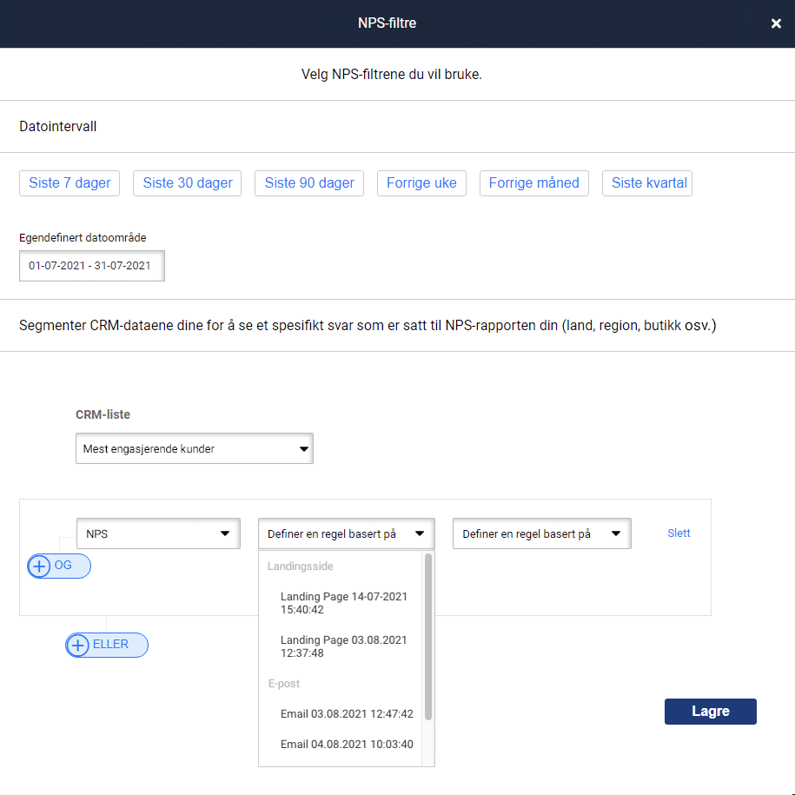The image size is (795, 795).
Task: Collapse the open rule dropdown
Action: [346, 533]
